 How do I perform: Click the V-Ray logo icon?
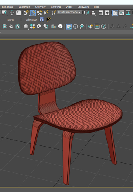click(x=60, y=26)
